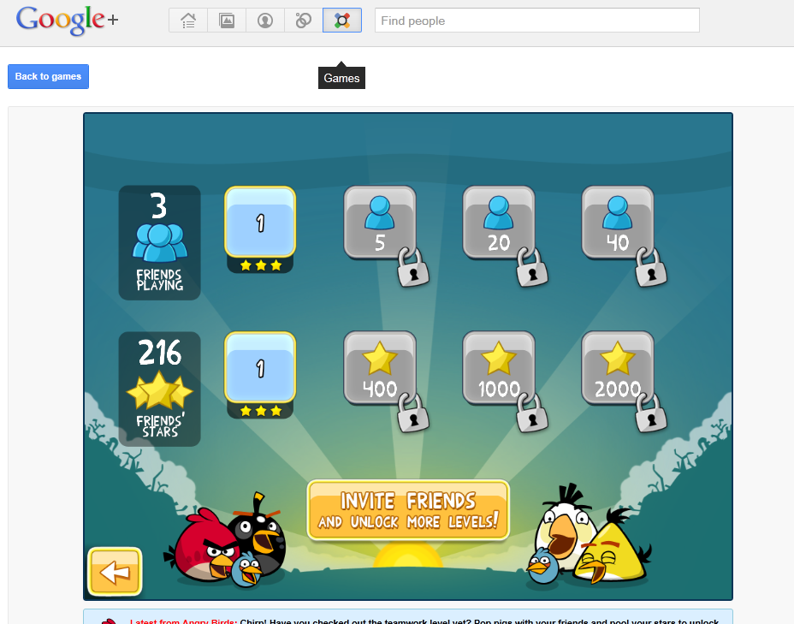Screen dimensions: 794x624
Task: Click the padlock on the 400 stars tile
Action: (x=412, y=413)
